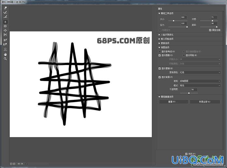
Task: Toggle the Show Backdrop checkbox
Action: (x=160, y=77)
